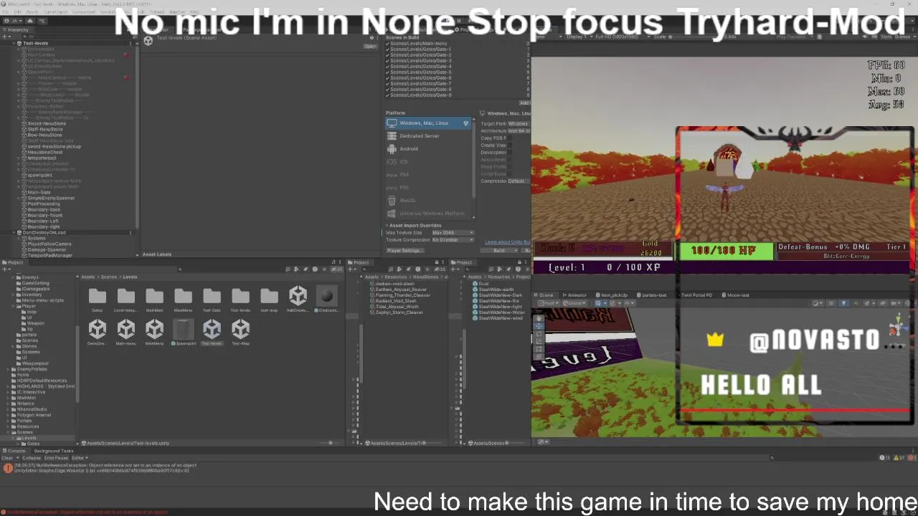Select the Android platform

428,149
